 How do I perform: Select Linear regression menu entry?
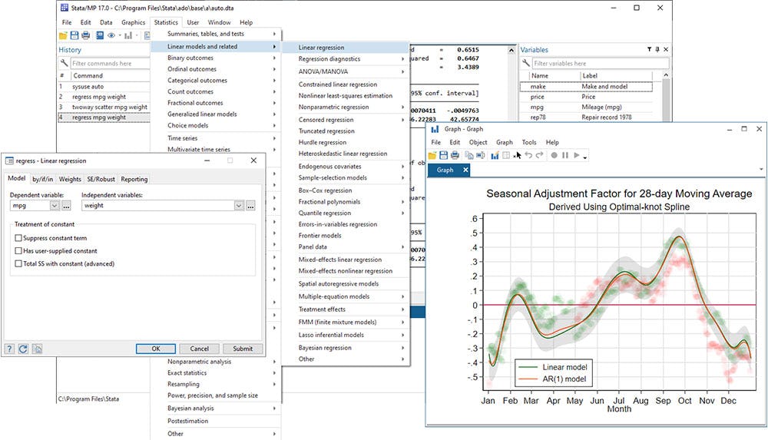pyautogui.click(x=346, y=48)
